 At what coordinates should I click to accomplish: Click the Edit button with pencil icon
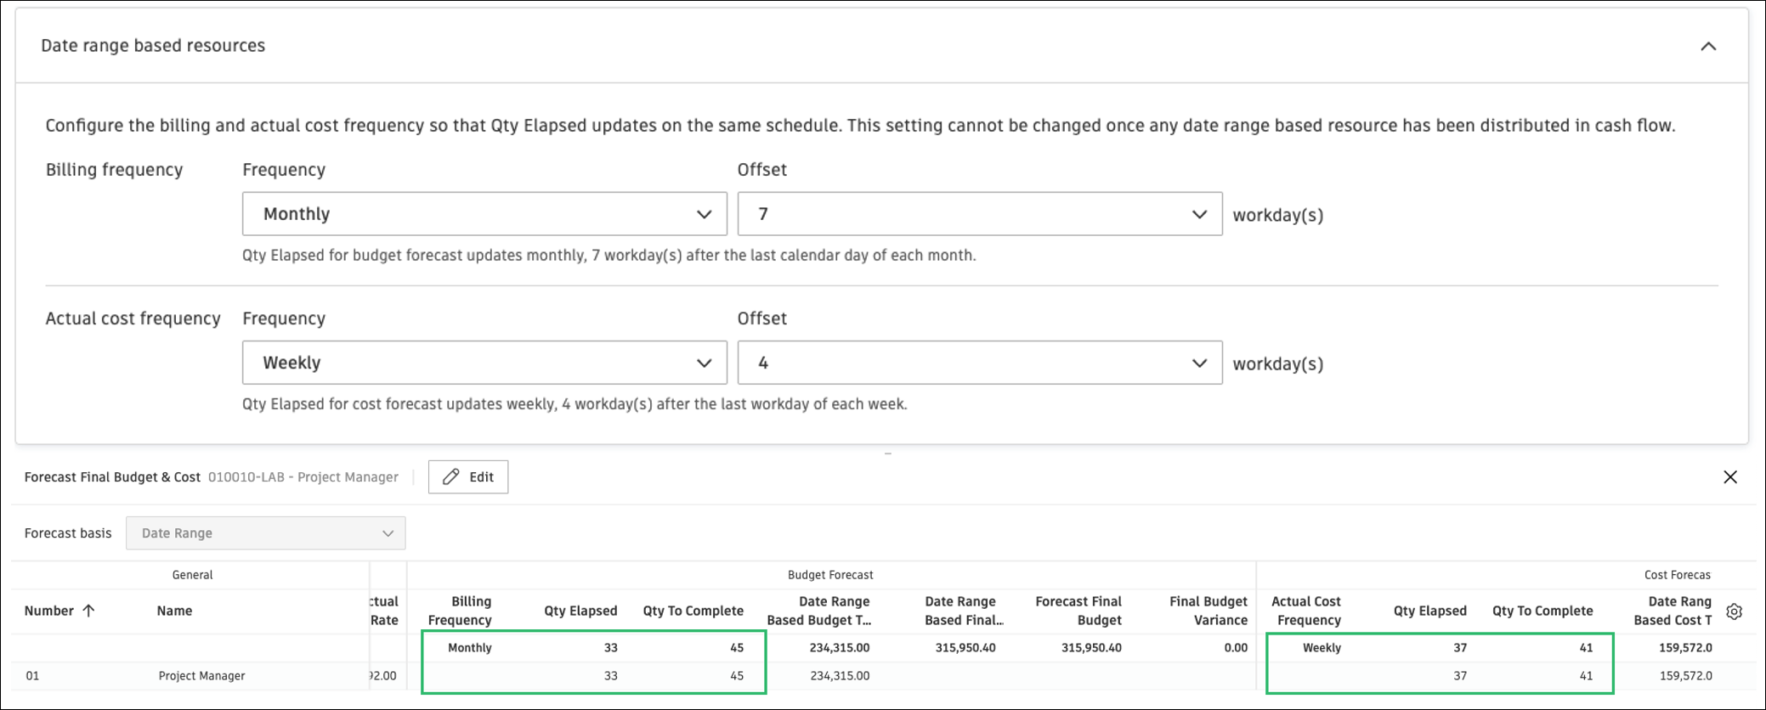coord(468,477)
